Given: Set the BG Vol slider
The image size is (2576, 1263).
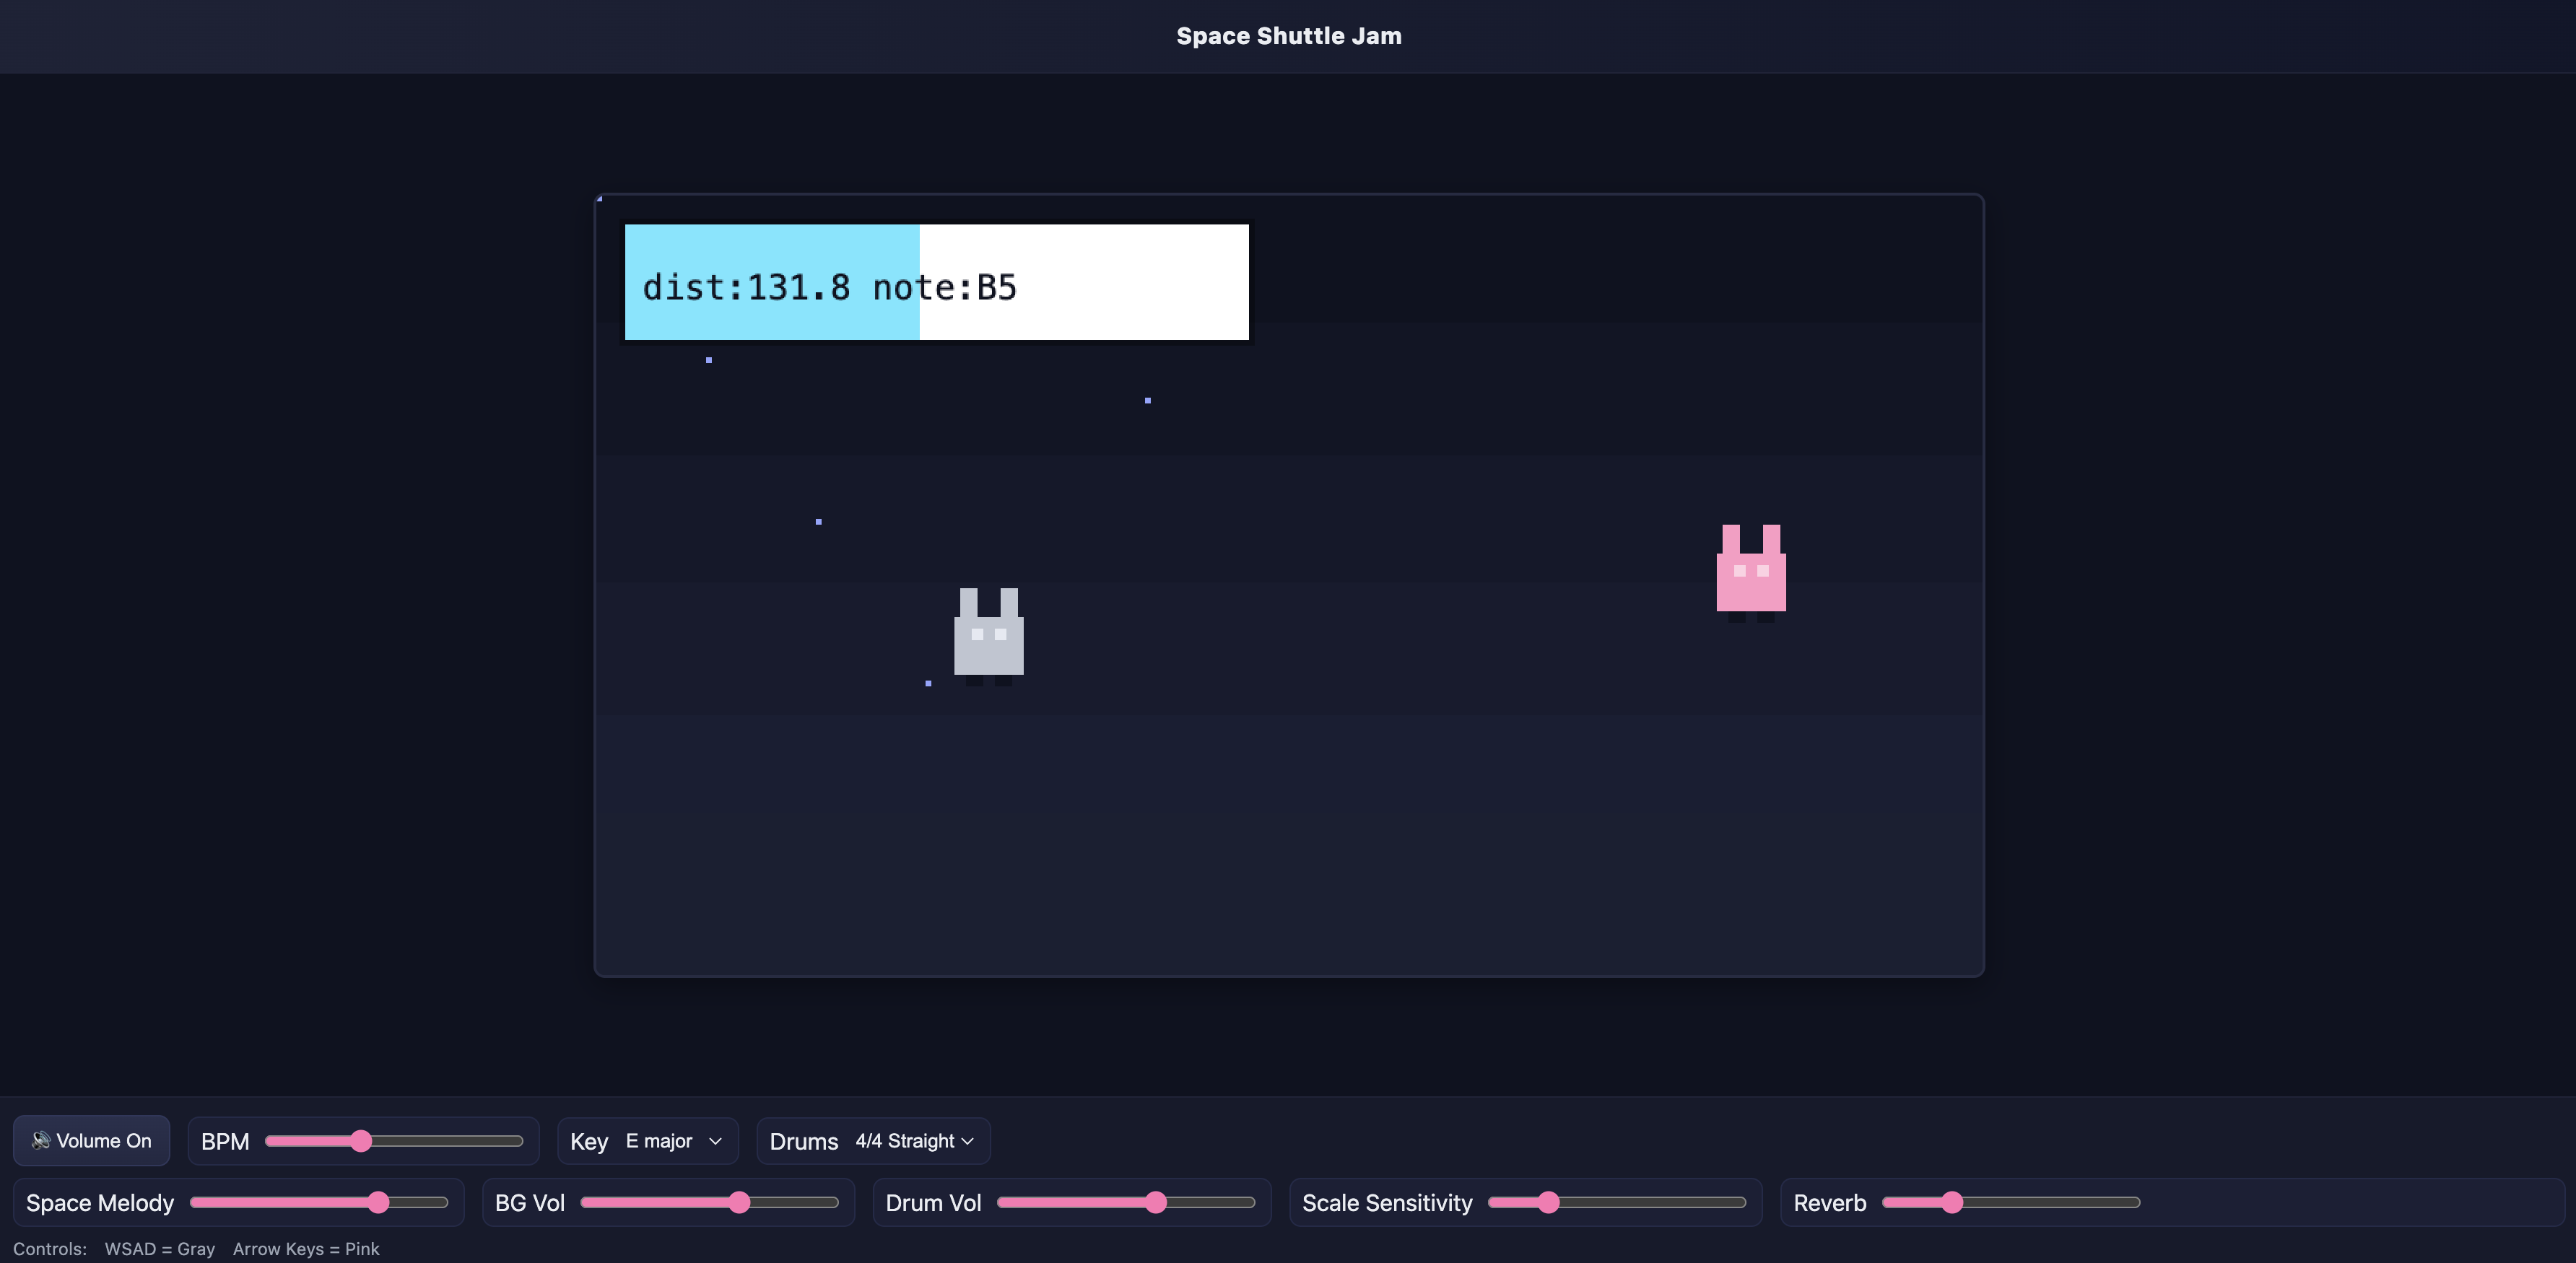Looking at the screenshot, I should click(x=739, y=1202).
